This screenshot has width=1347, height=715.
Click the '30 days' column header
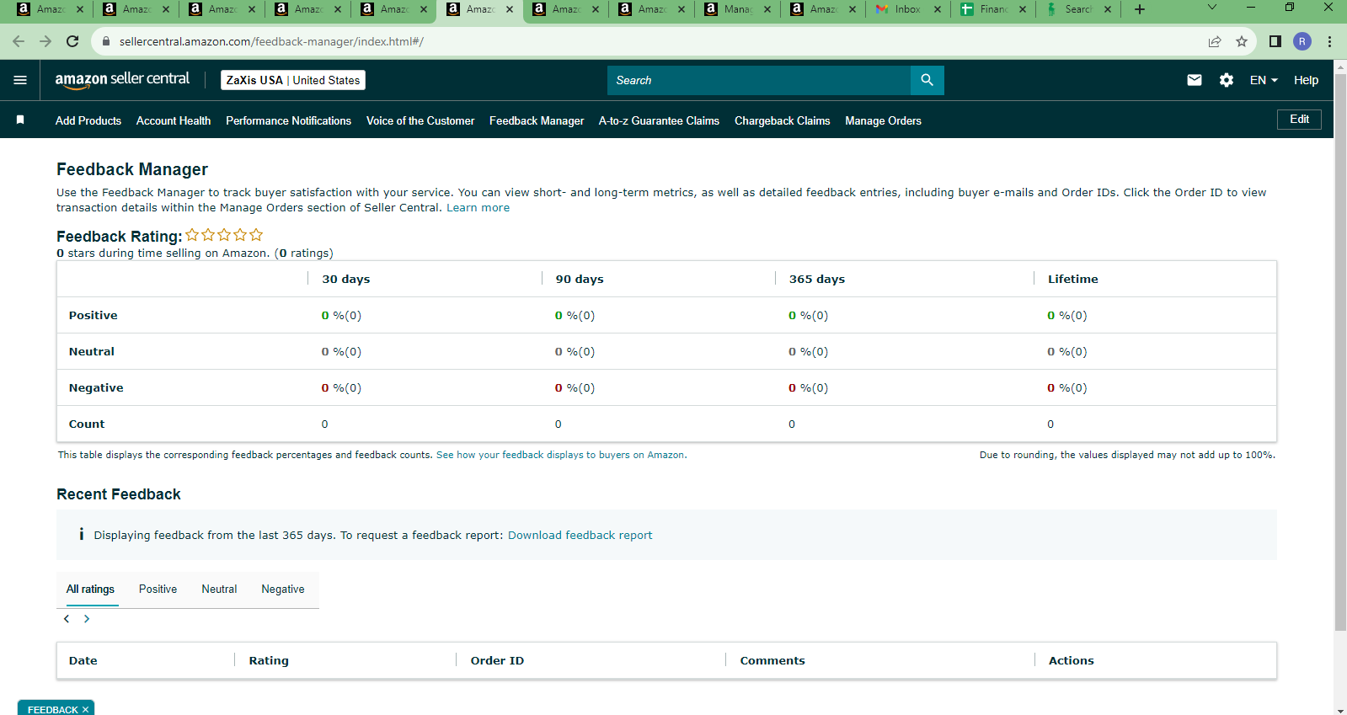point(345,279)
